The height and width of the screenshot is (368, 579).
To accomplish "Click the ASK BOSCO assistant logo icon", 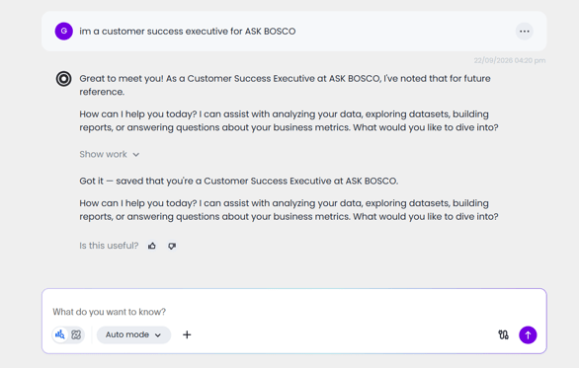I will point(64,79).
